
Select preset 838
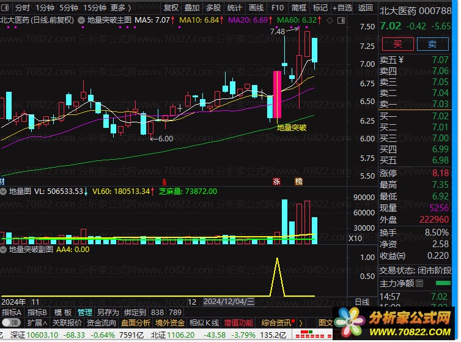click(x=157, y=312)
